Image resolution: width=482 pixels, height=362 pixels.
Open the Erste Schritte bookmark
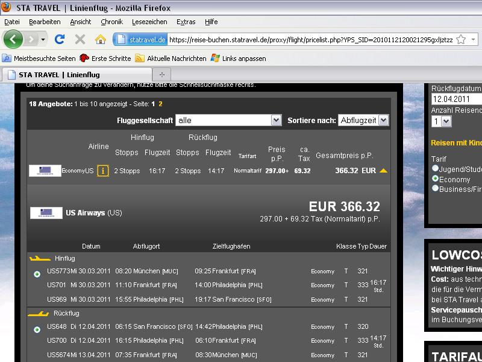click(x=105, y=58)
